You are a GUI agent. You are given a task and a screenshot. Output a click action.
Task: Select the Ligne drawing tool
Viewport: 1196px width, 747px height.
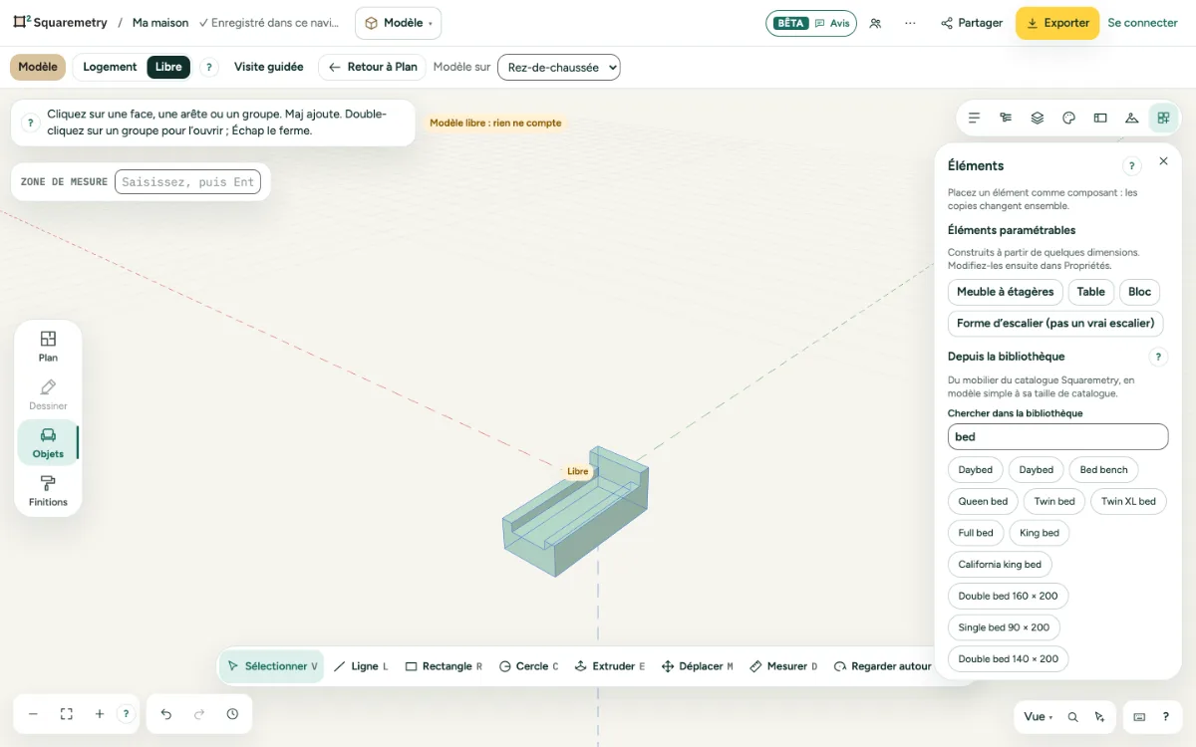pyautogui.click(x=361, y=666)
